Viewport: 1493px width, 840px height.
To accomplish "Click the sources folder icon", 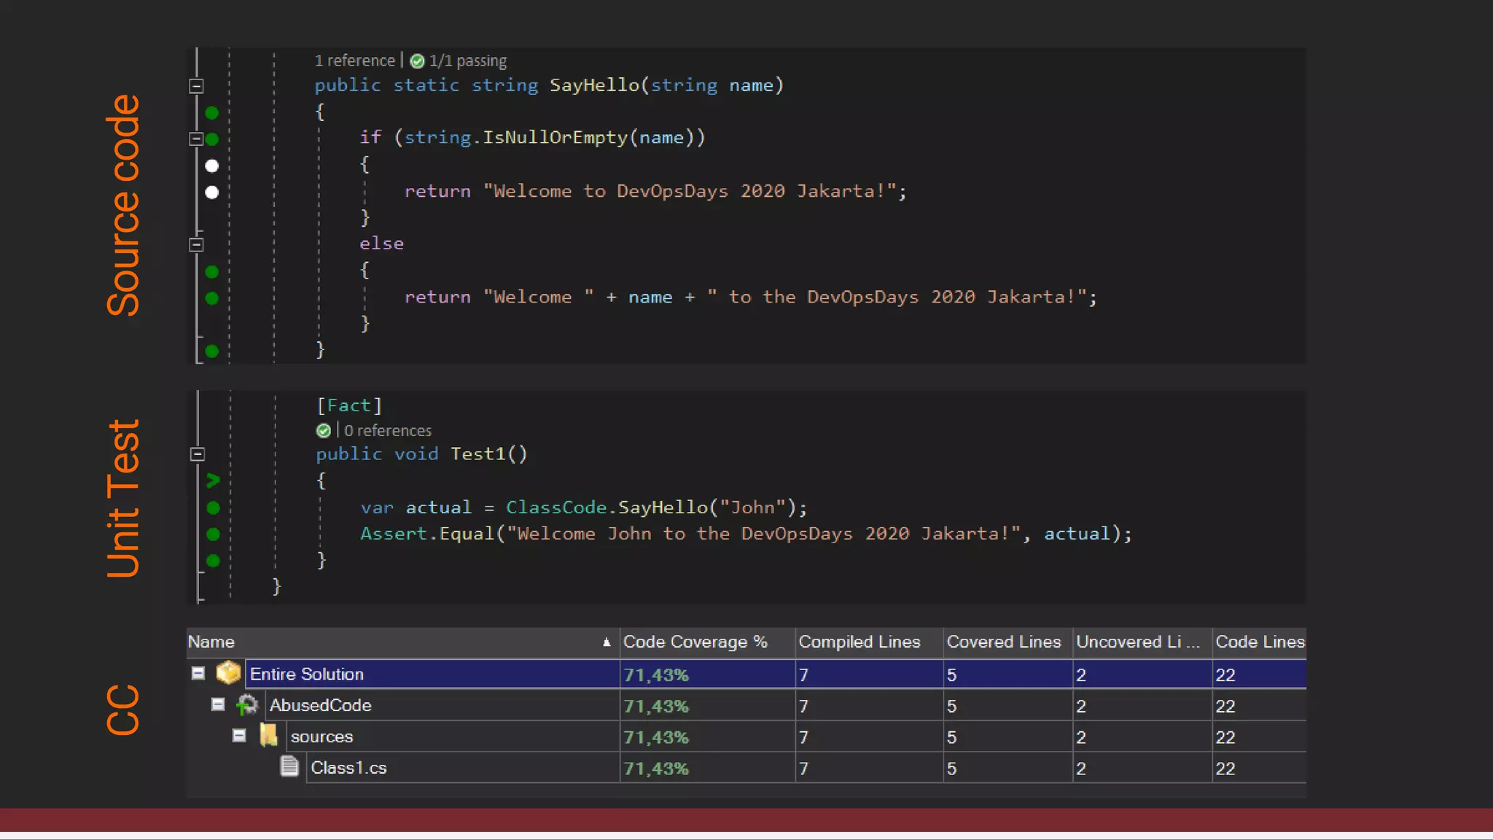I will point(268,736).
